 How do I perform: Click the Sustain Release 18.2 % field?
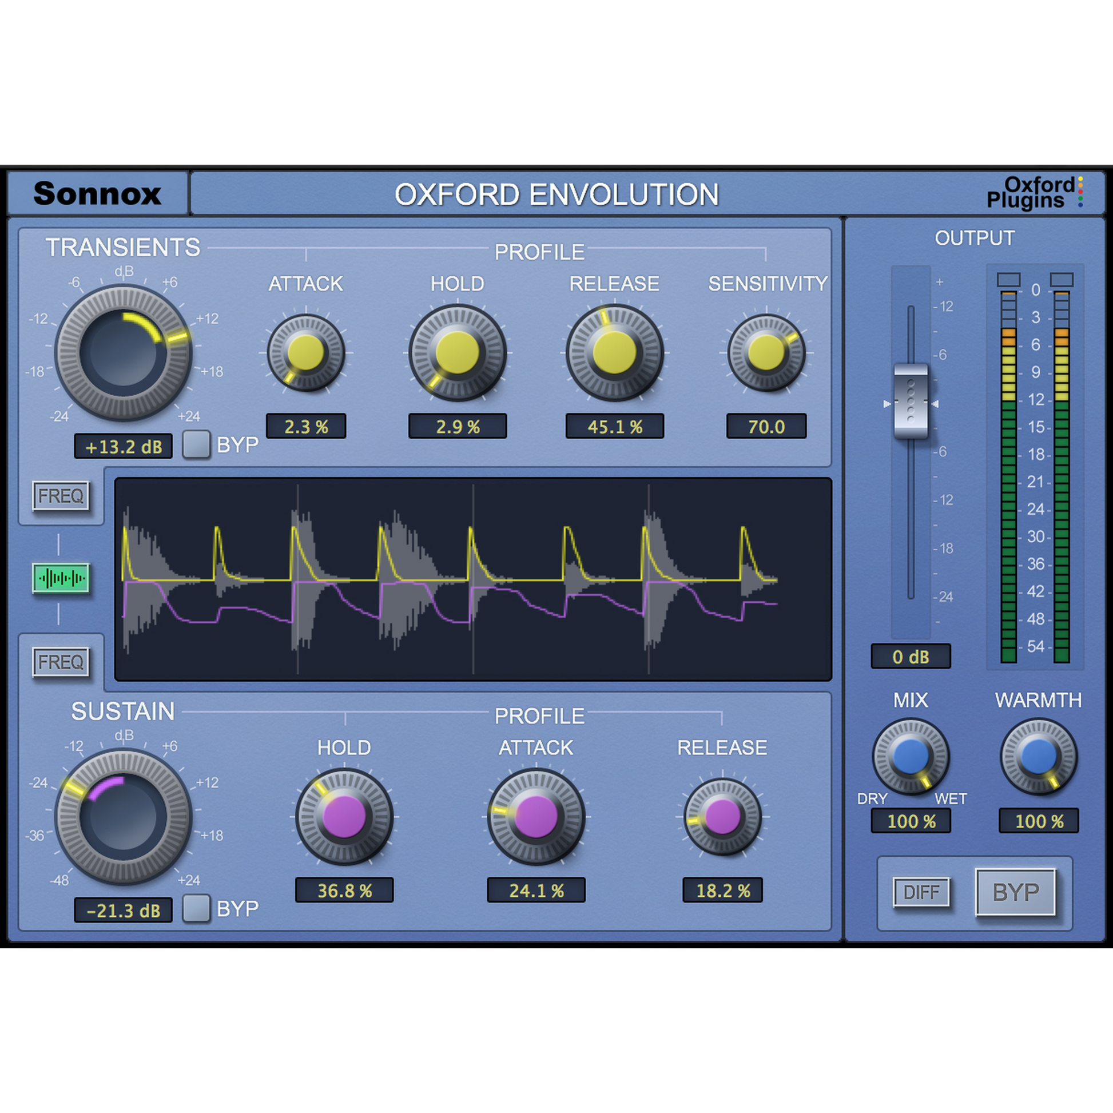click(723, 890)
